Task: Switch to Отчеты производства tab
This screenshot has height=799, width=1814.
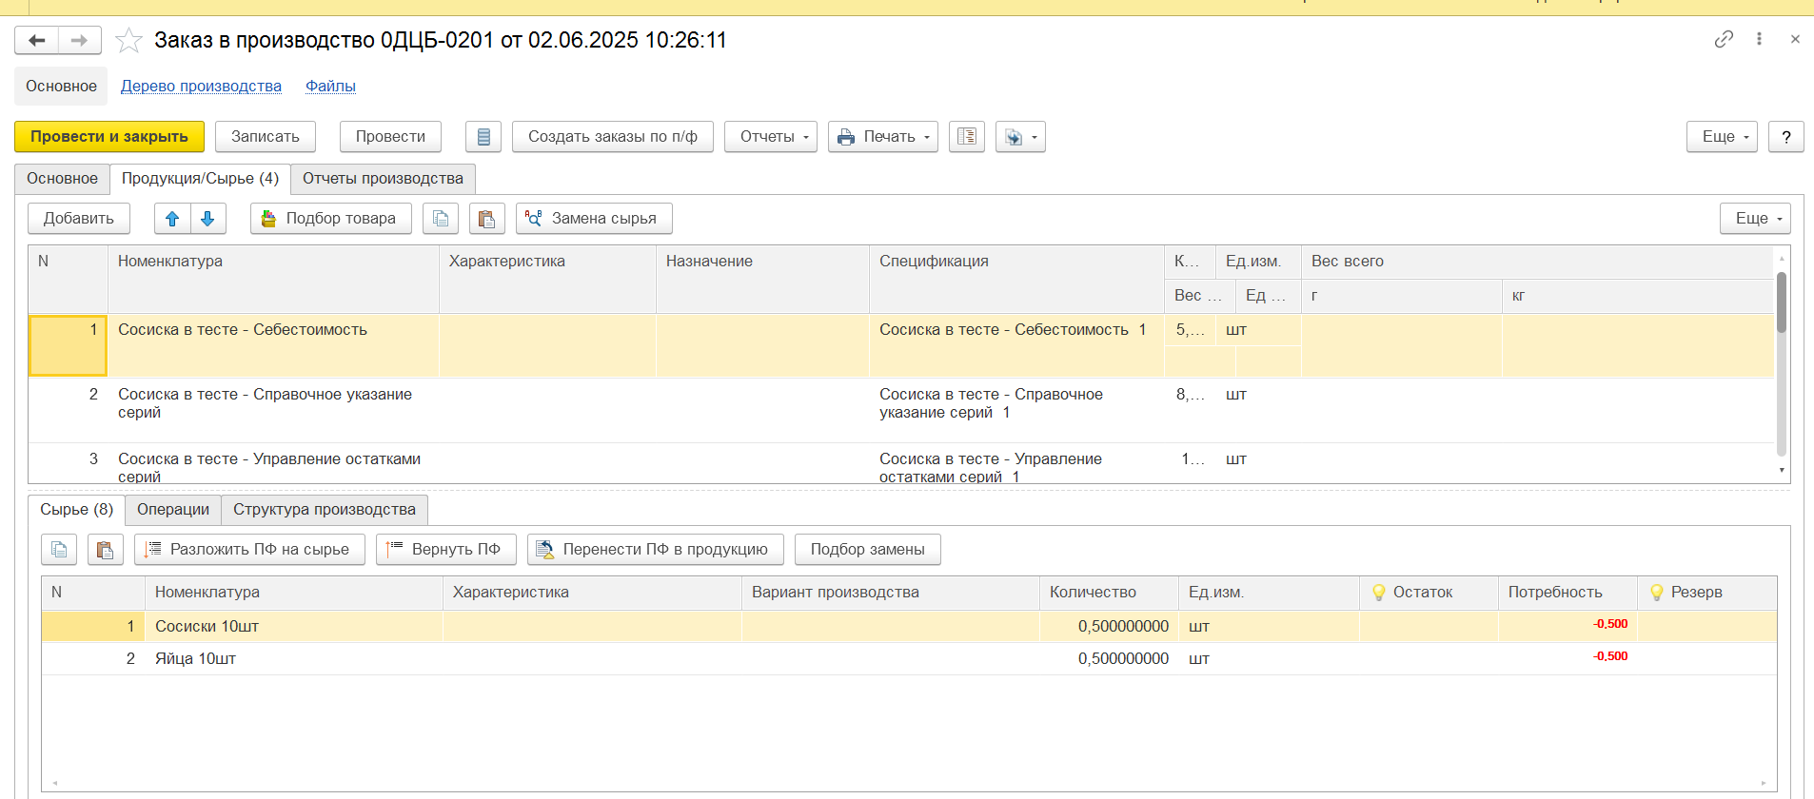Action: click(383, 179)
